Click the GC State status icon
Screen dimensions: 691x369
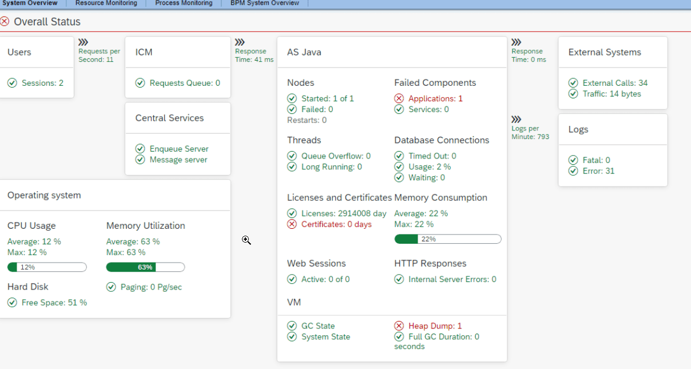coord(292,326)
